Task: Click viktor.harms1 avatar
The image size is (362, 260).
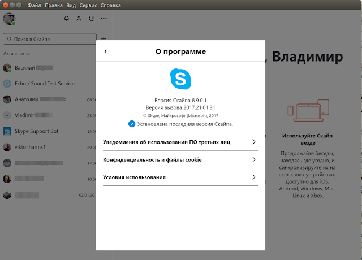Action: (x=7, y=147)
